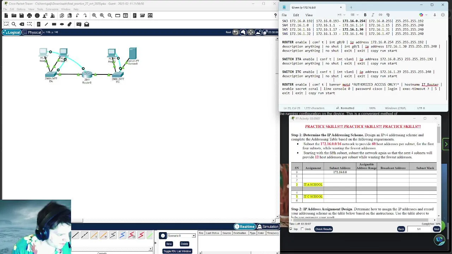This screenshot has height=254, width=452.
Task: Toggle italic formatting in Notepad
Action: click(x=373, y=15)
